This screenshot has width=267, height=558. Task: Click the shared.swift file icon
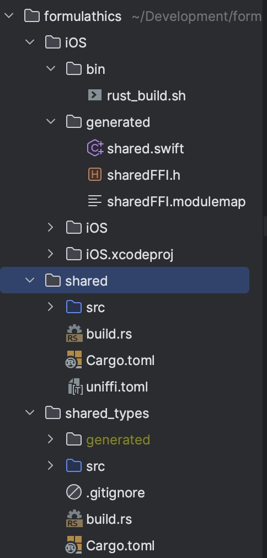(95, 148)
